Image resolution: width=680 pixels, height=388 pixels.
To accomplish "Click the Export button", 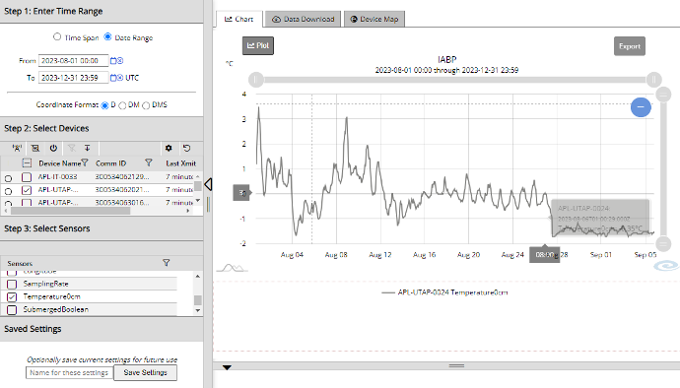I will [630, 46].
